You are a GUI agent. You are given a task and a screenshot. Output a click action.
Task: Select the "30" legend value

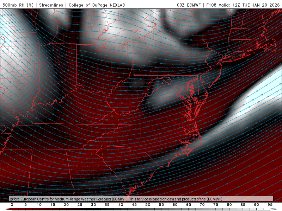pyautogui.click(x=93, y=205)
